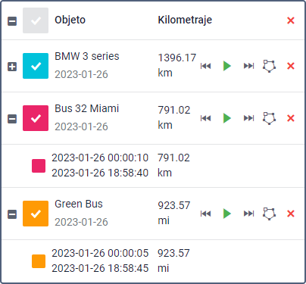Click the Kilometraje column header
This screenshot has height=284, width=306.
coord(185,20)
